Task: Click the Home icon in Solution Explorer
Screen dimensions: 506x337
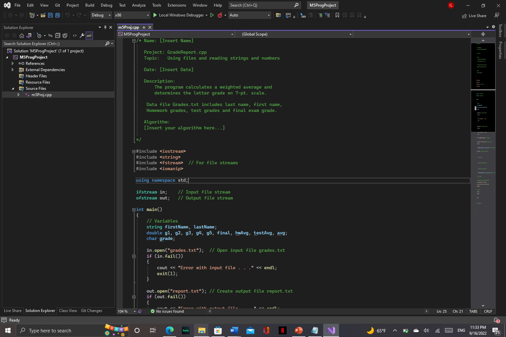Action: point(22,36)
